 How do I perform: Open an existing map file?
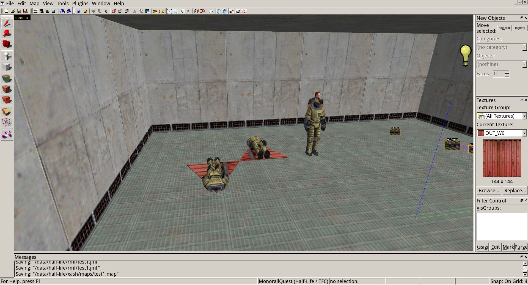[x=13, y=11]
